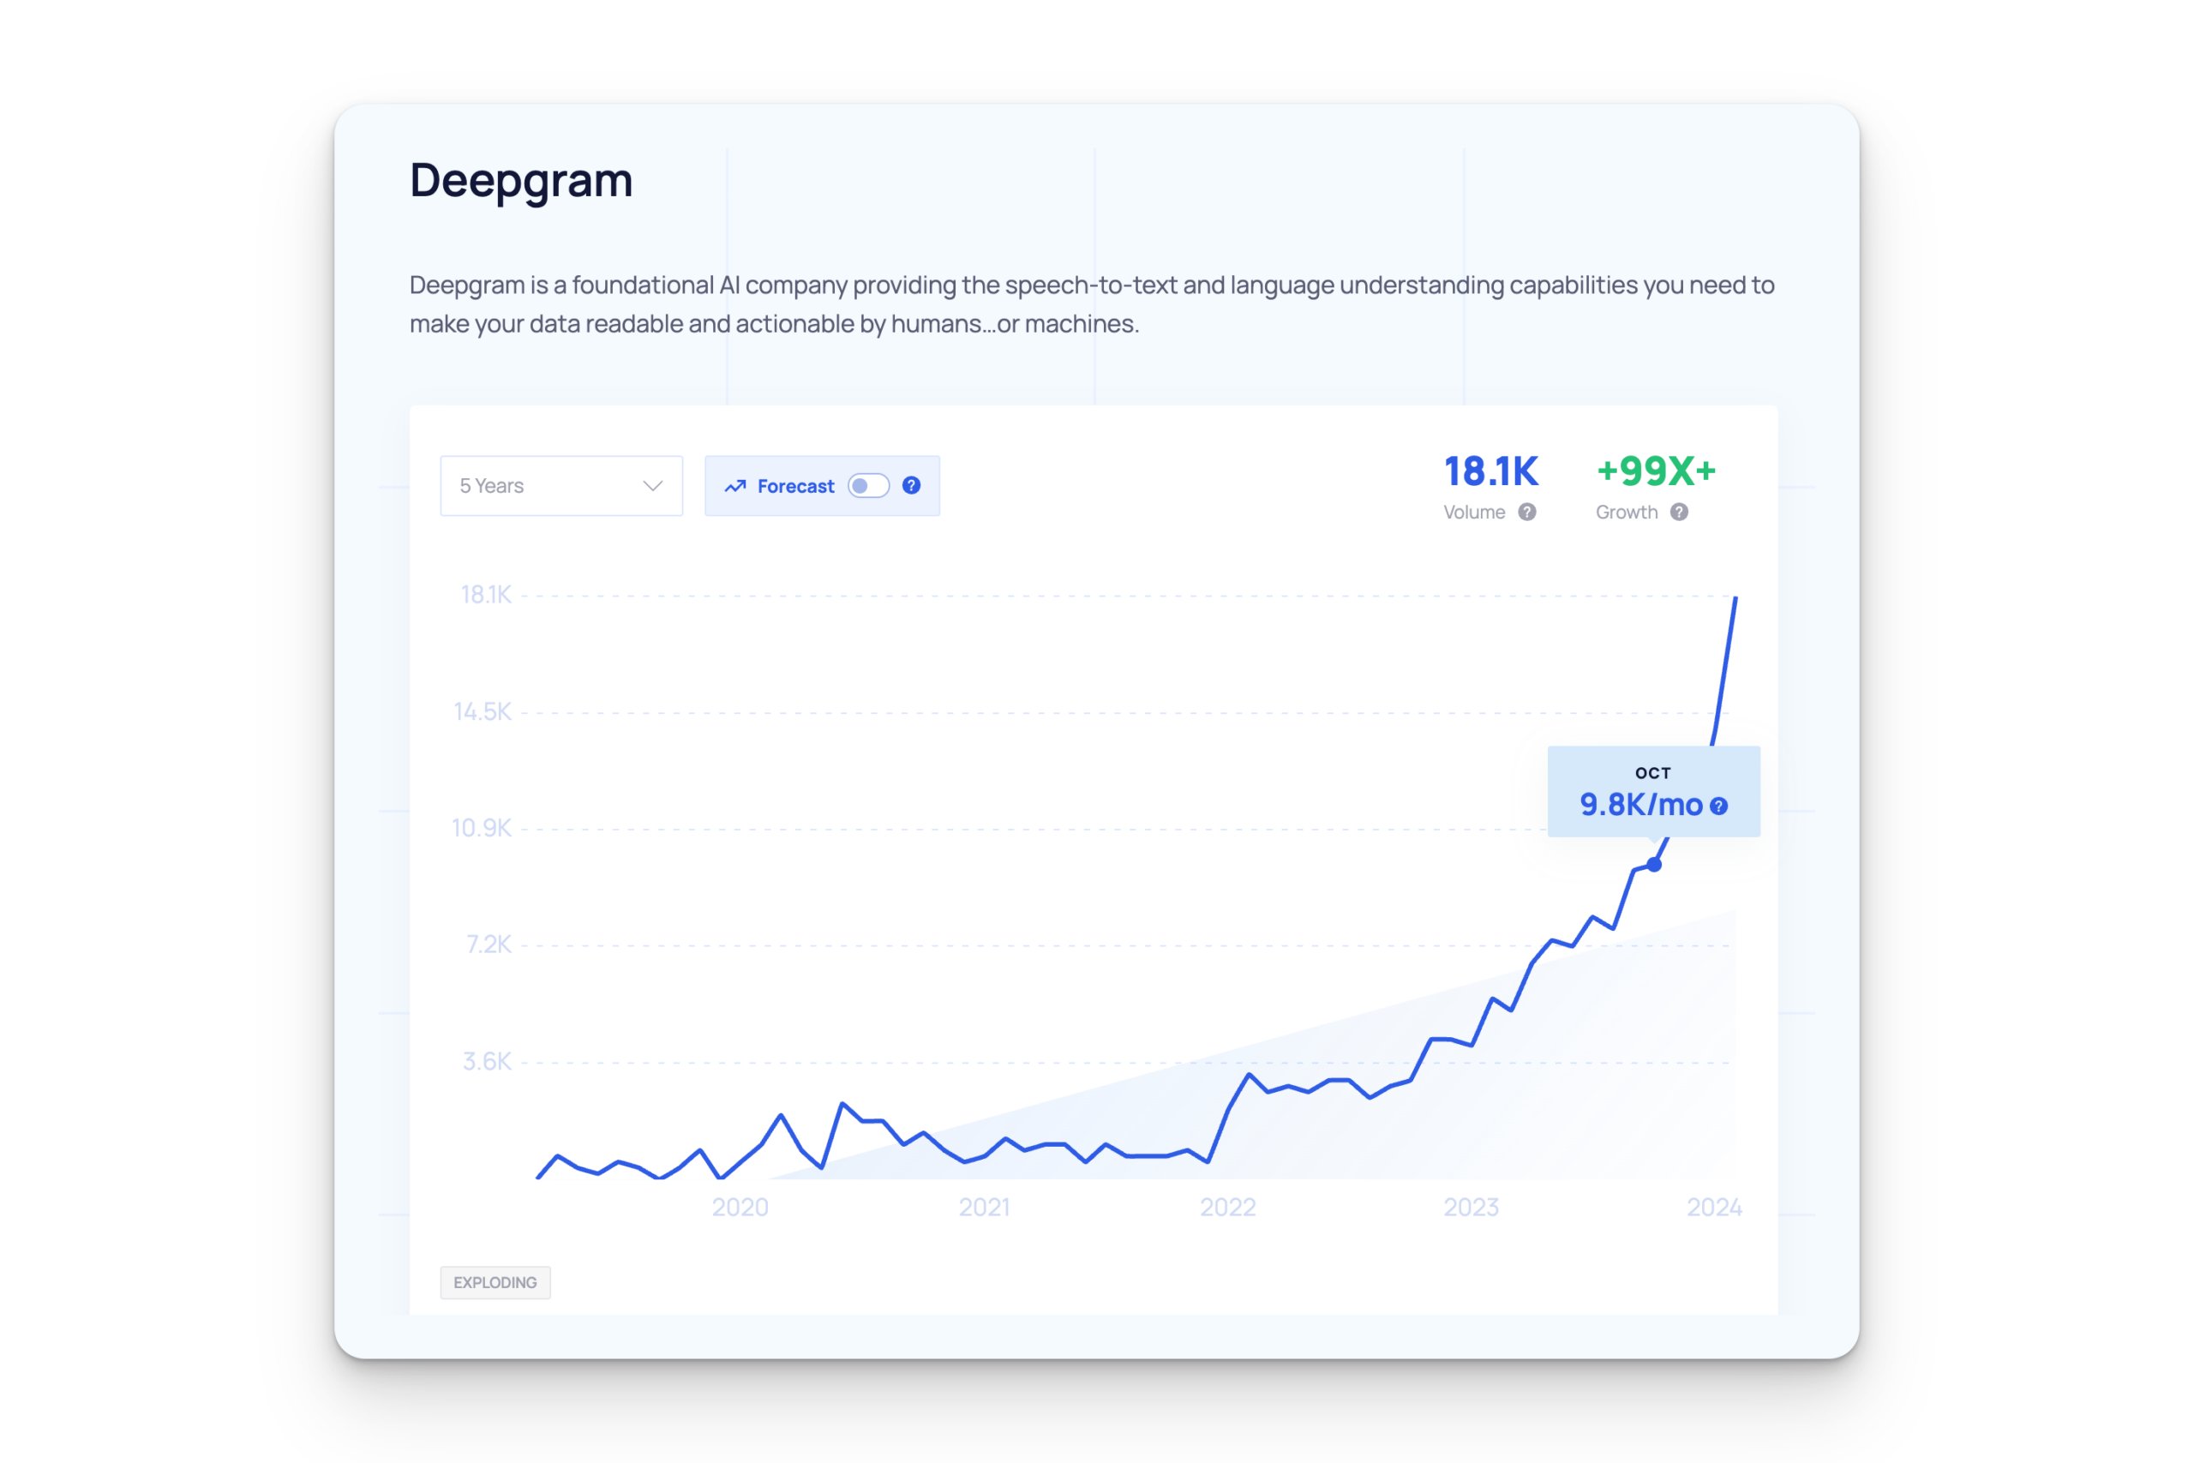
Task: Click the Deepgram title heading
Action: 521,181
